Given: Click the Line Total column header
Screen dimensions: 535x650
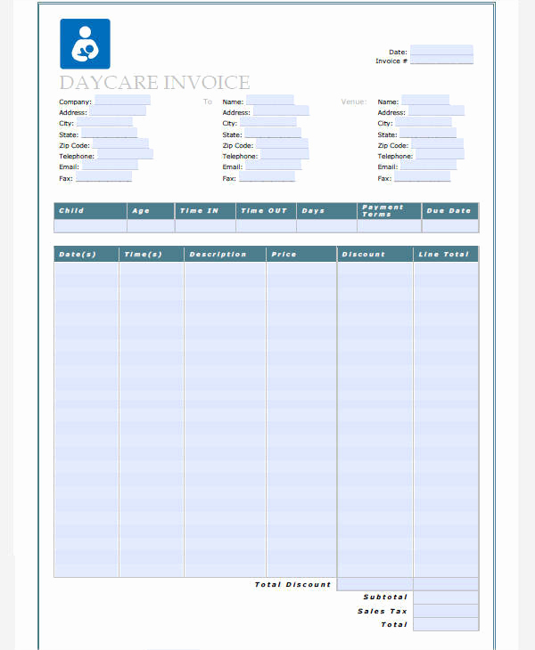Looking at the screenshot, I should [x=446, y=254].
